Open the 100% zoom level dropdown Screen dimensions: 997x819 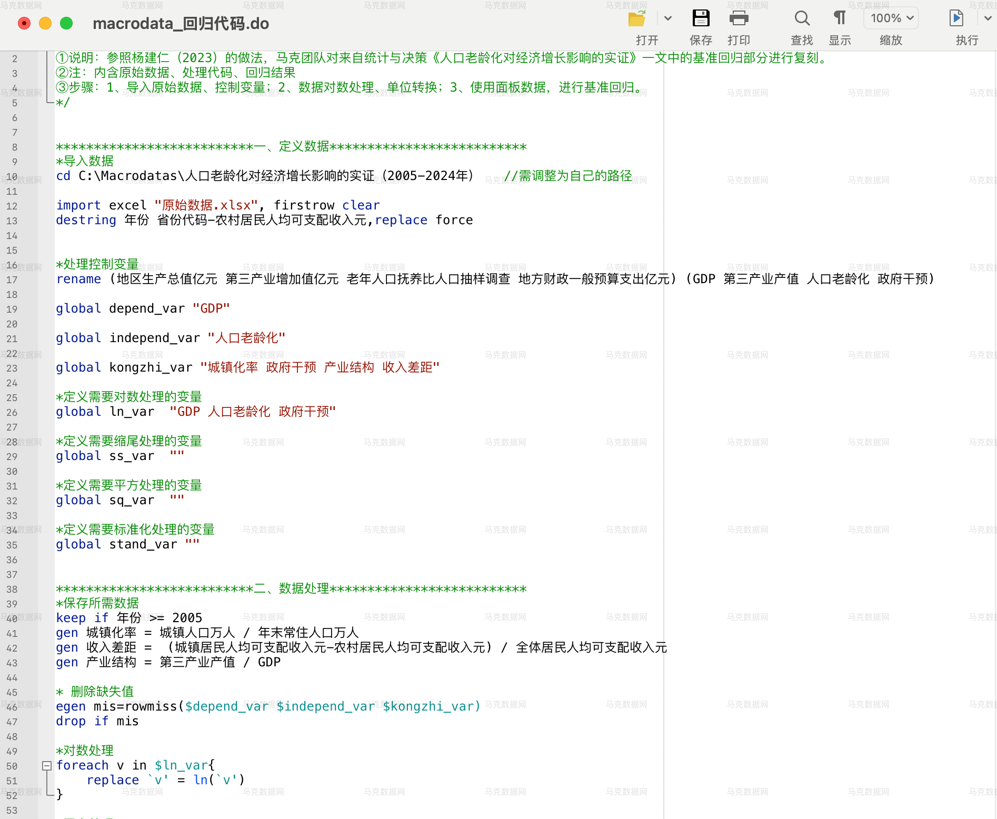click(891, 18)
